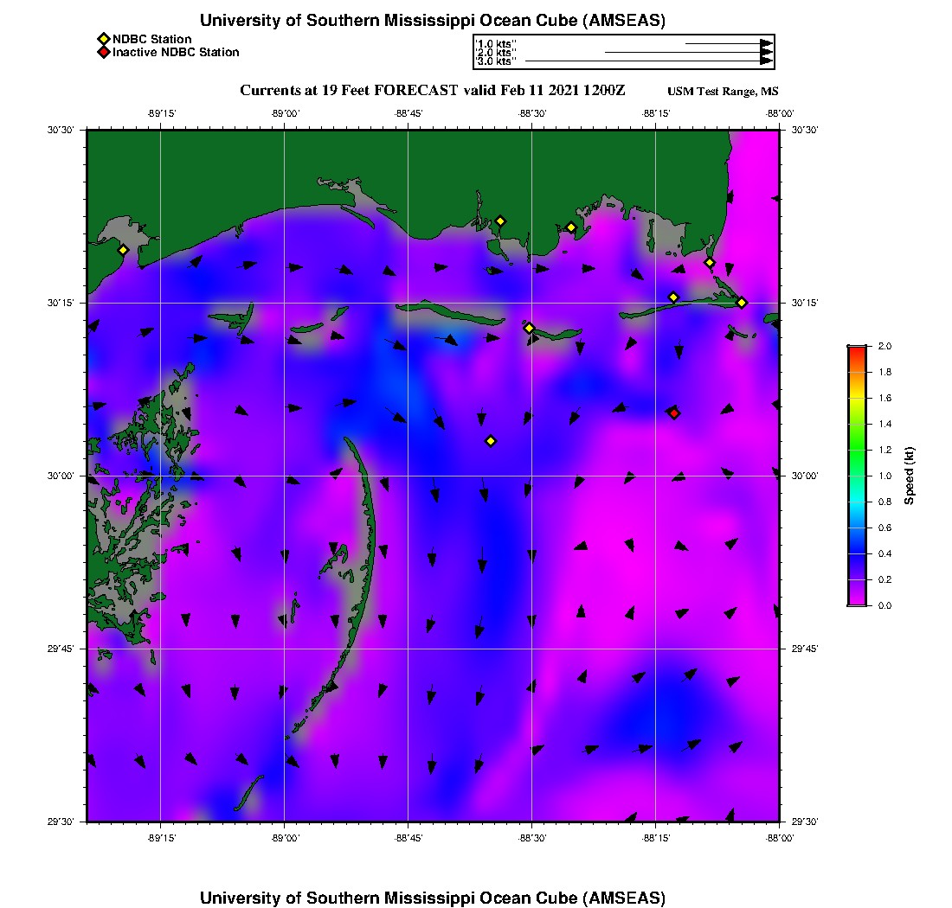This screenshot has width=952, height=908.
Task: Click the left-axis '30°00'' latitude label
Action: [61, 476]
